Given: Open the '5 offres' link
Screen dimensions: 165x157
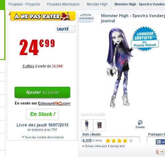Looking at the screenshot, I should click(28, 66).
